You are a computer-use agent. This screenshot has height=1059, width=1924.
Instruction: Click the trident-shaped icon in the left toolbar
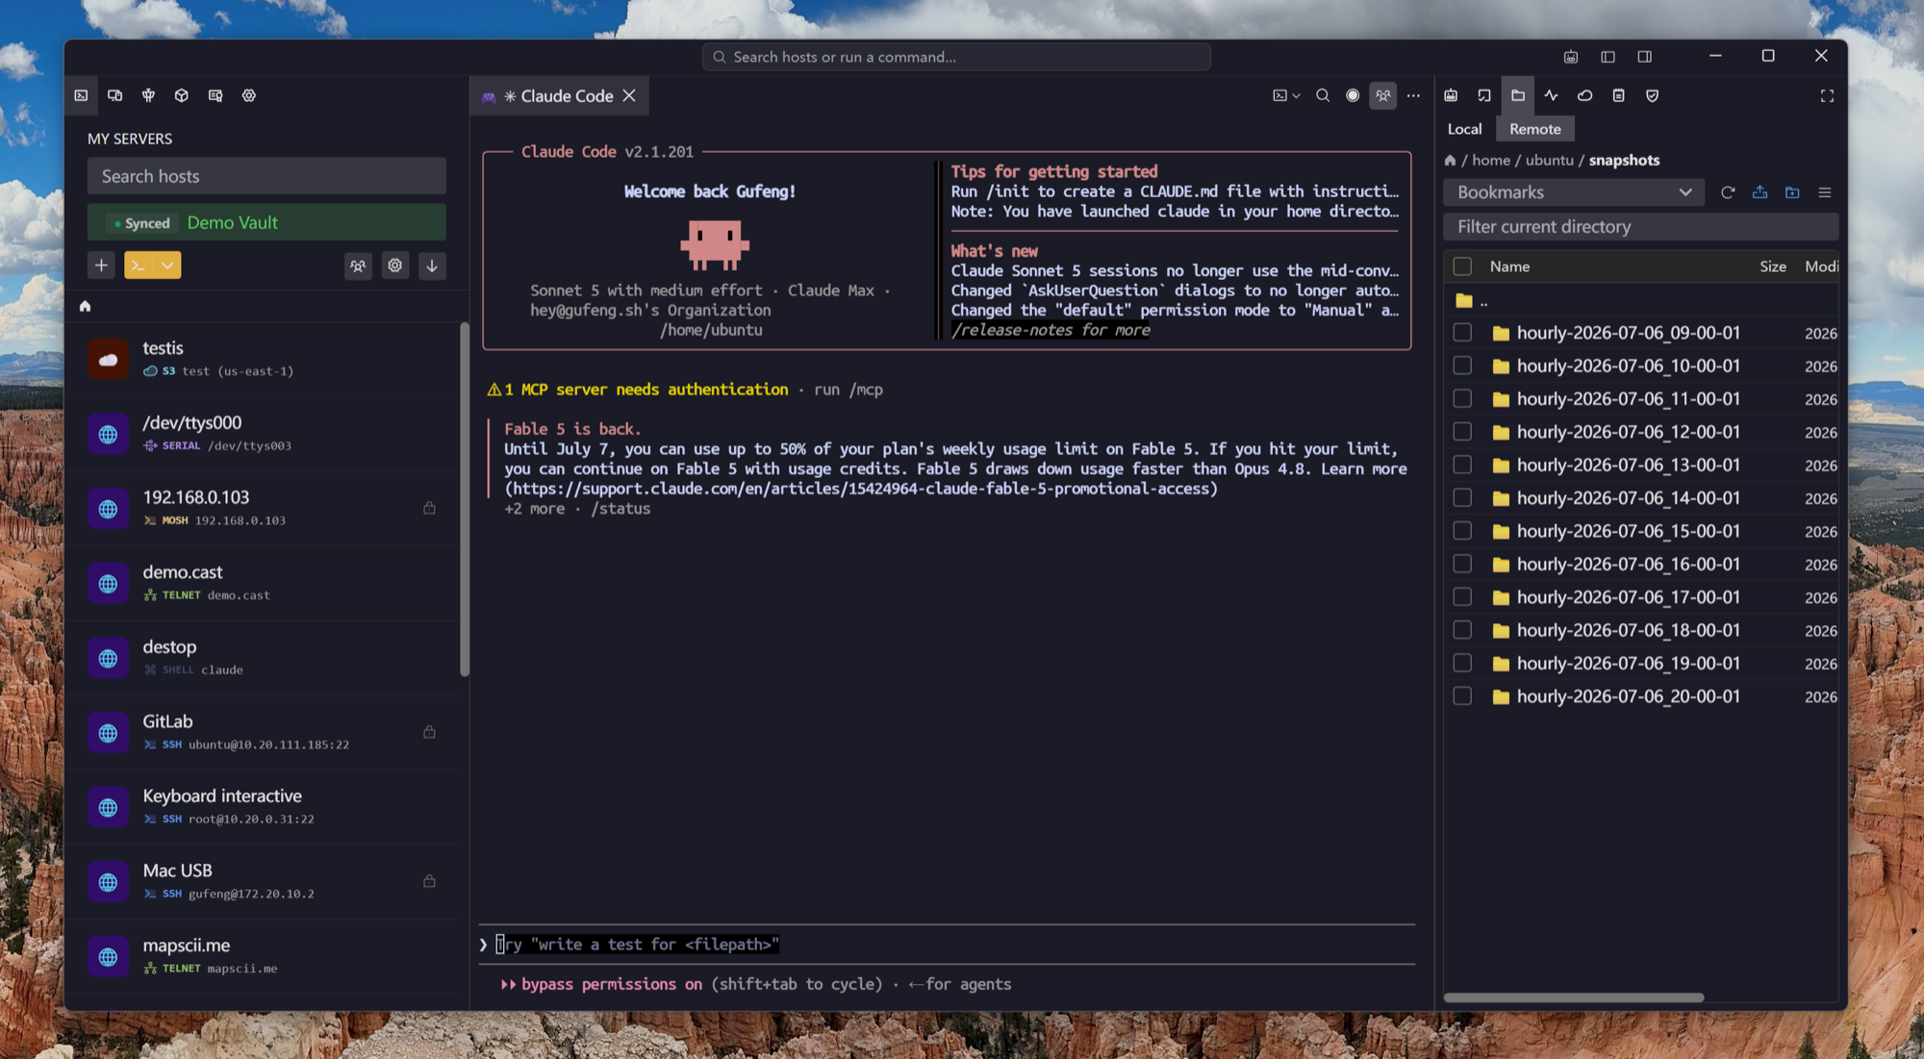tap(148, 95)
